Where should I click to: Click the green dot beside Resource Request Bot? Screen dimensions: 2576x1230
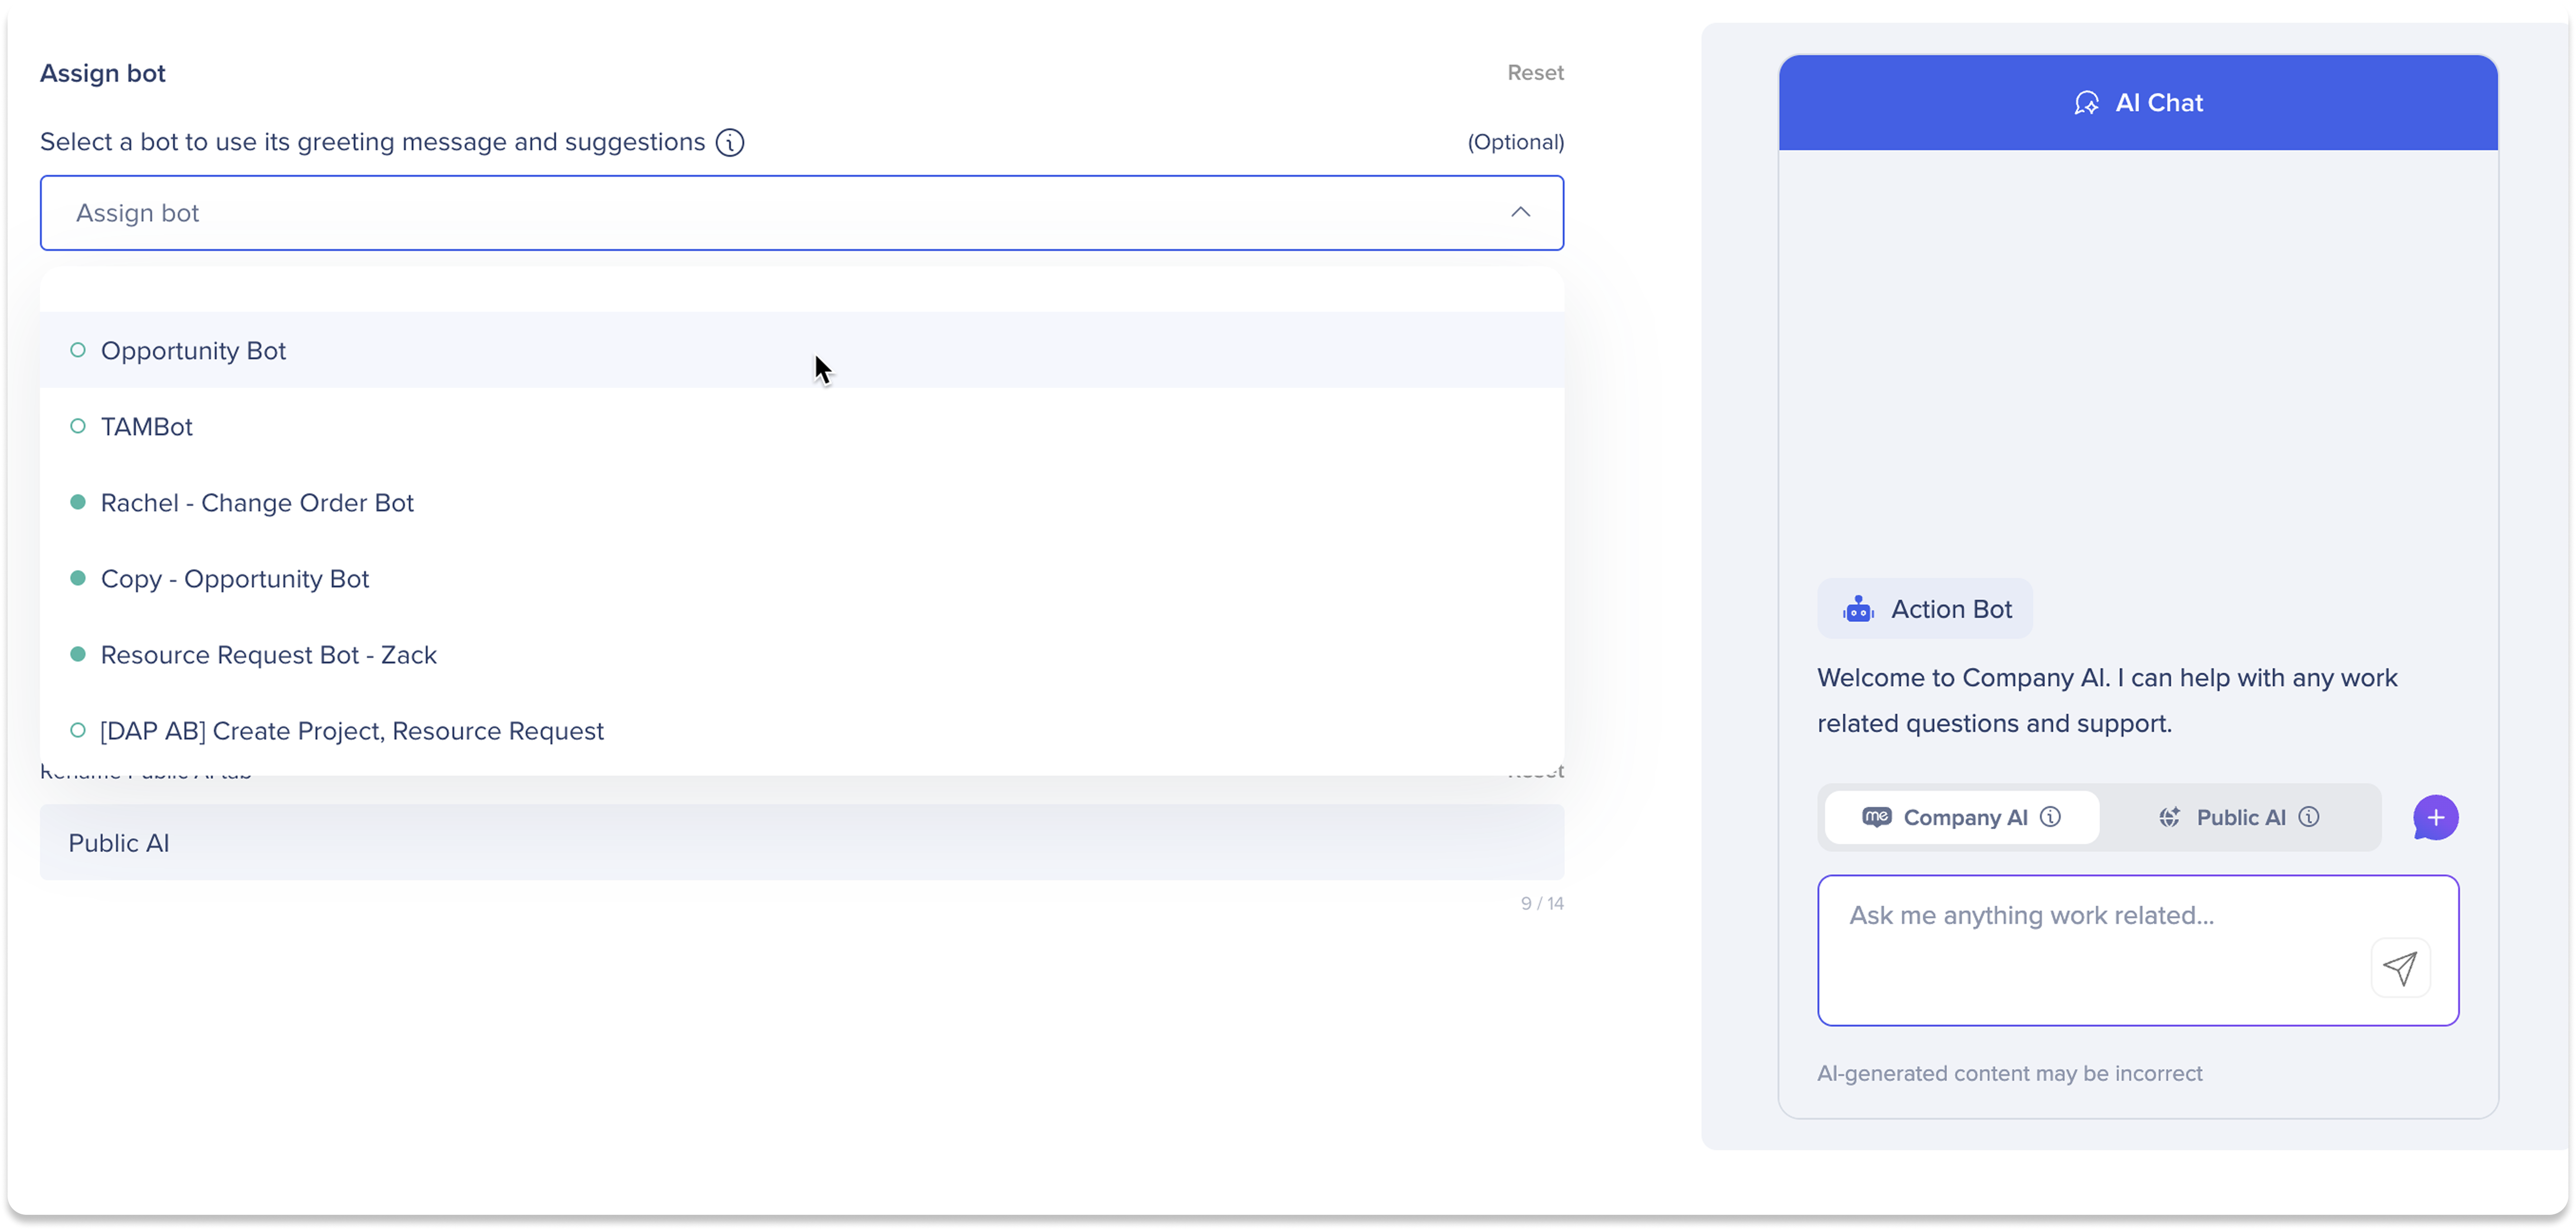(x=77, y=654)
